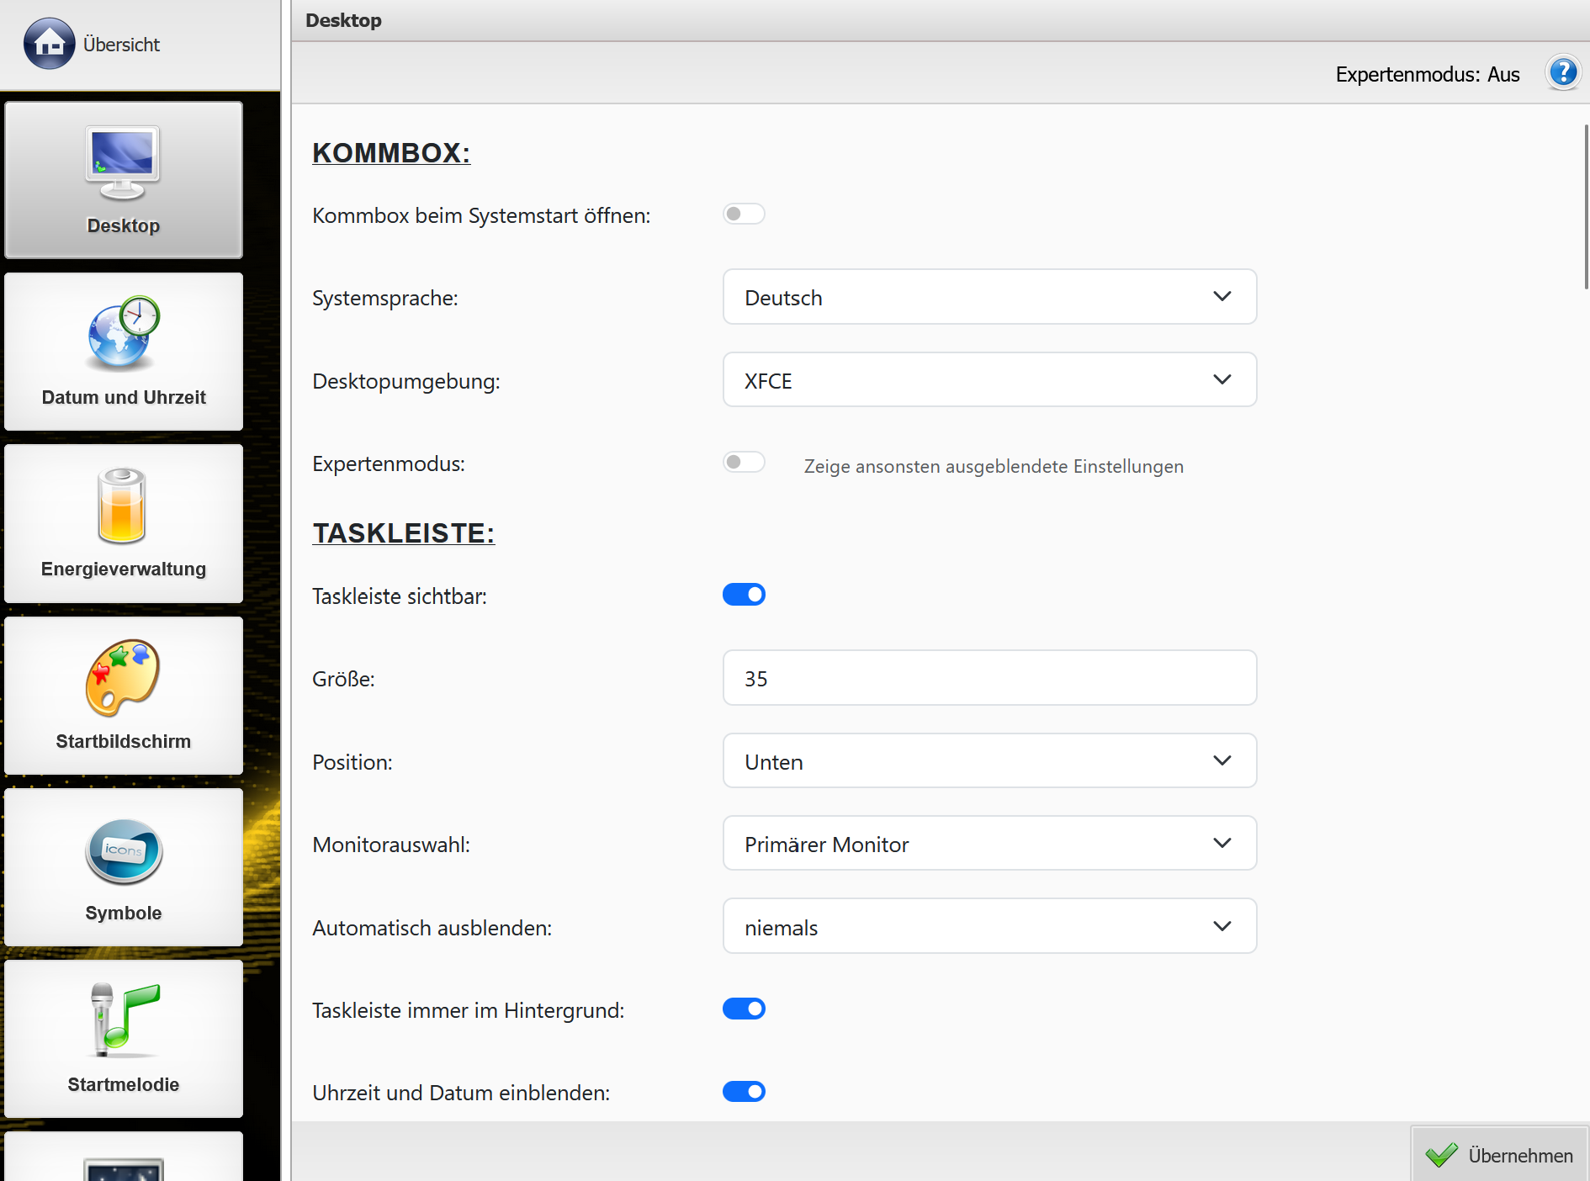Open the Startbildschirm palette icon
Screen dimensions: 1590x1181
click(x=123, y=679)
